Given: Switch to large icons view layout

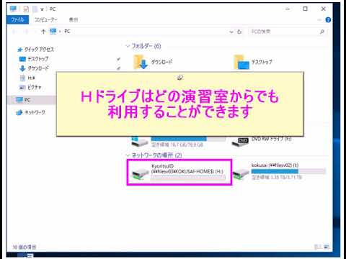Looking at the screenshot, I should (327, 247).
